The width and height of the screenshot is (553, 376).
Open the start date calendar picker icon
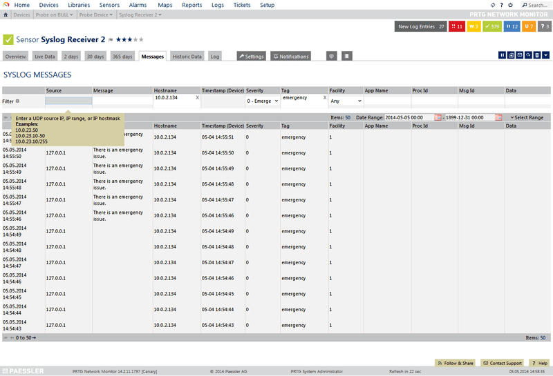click(x=438, y=117)
